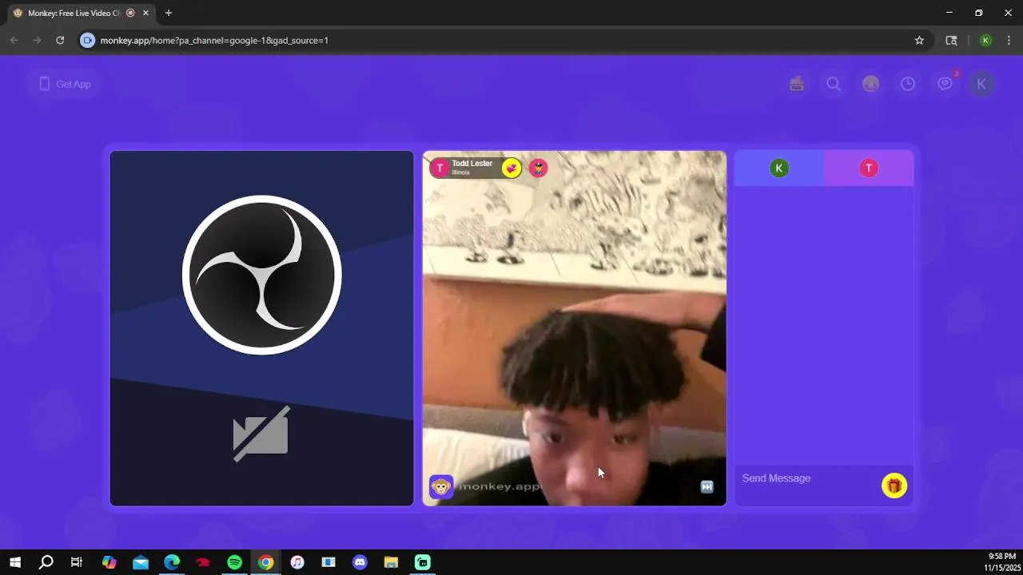1023x575 pixels.
Task: Open Discord from taskbar
Action: [360, 562]
